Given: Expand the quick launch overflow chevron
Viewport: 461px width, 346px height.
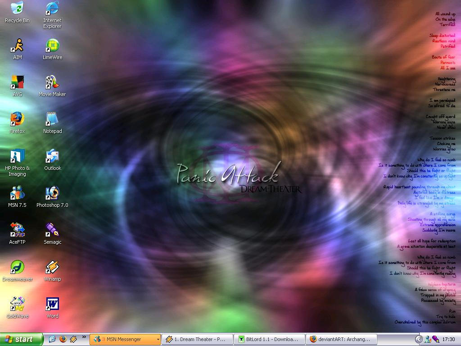Looking at the screenshot, I should pyautogui.click(x=84, y=337).
